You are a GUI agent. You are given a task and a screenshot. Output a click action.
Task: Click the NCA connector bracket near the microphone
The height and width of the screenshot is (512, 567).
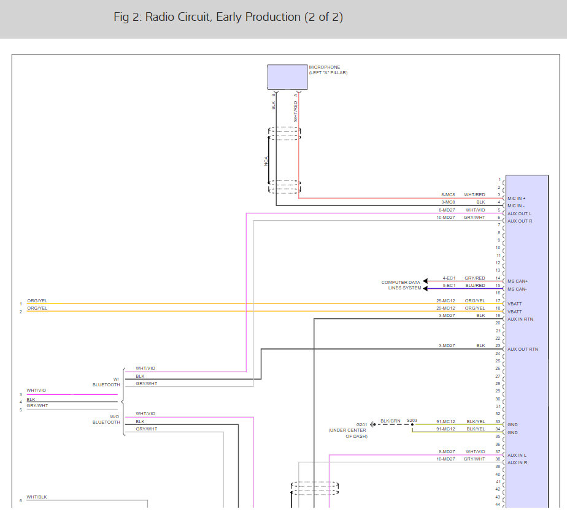pyautogui.click(x=269, y=161)
